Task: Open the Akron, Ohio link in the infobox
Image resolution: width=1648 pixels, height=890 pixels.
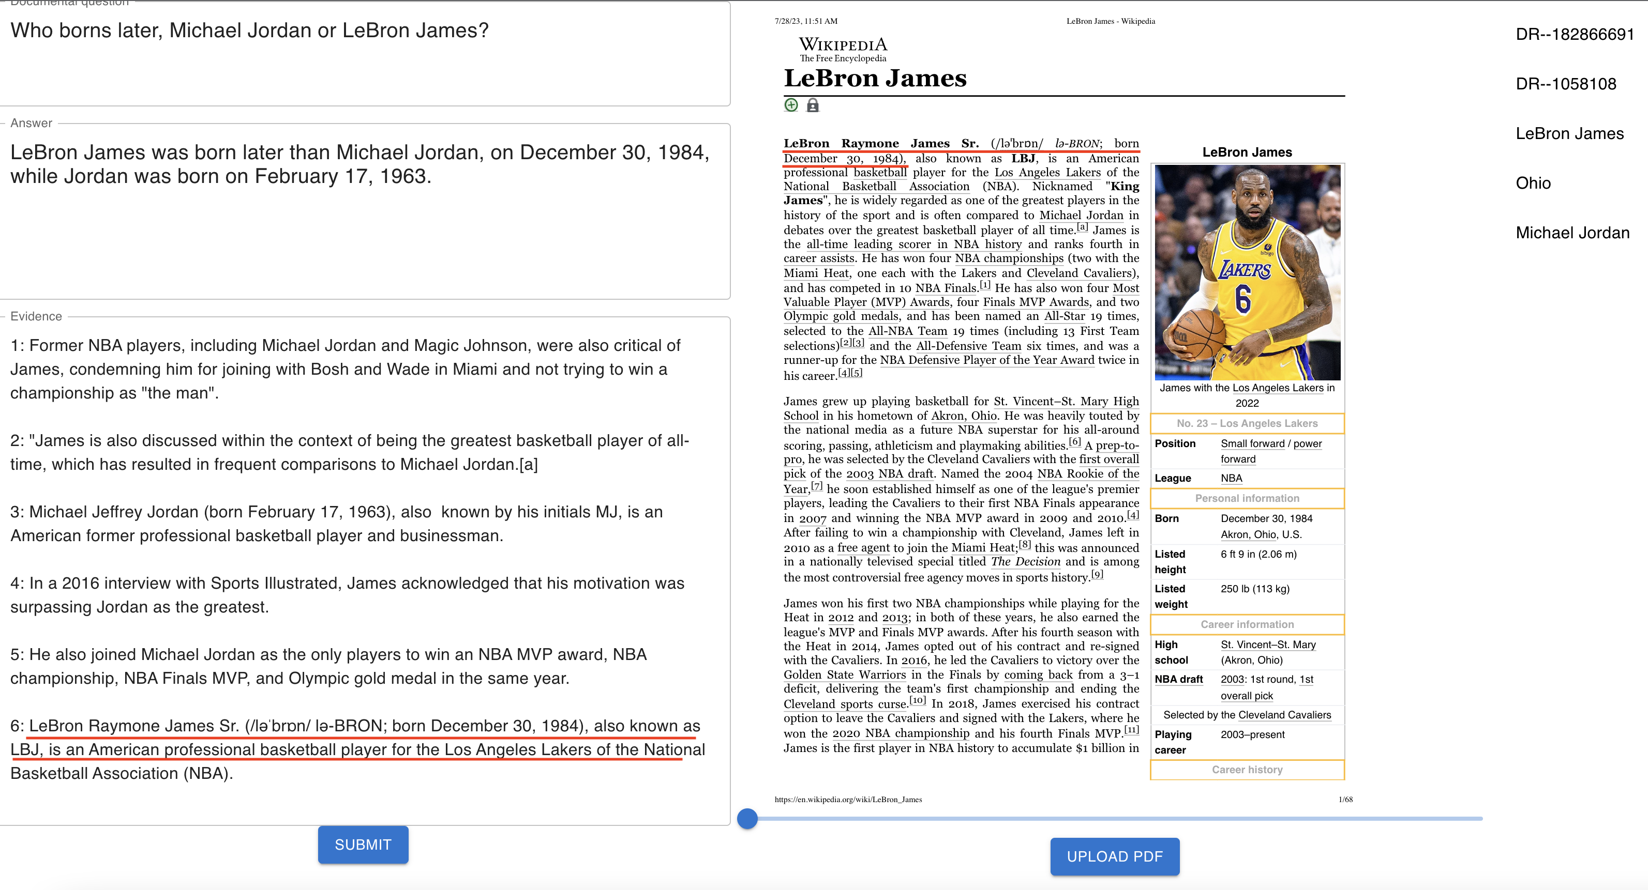Action: pos(1248,534)
